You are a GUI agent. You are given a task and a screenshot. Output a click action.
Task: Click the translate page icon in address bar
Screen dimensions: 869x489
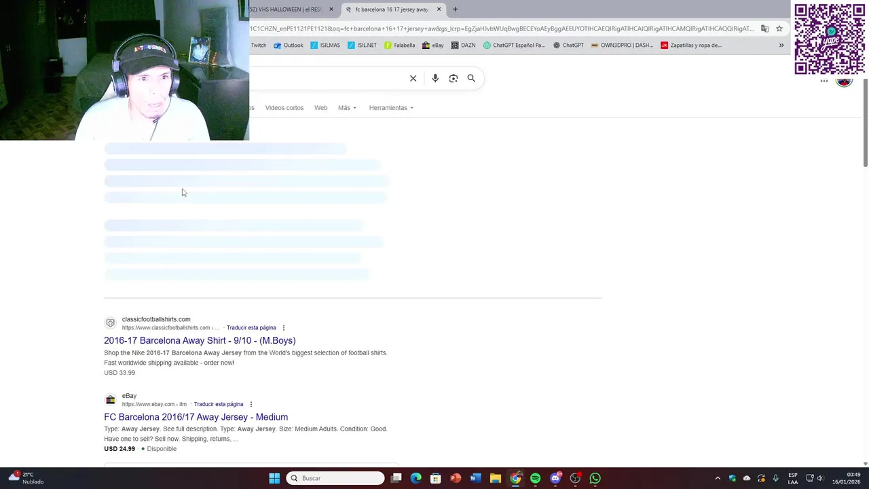pos(764,29)
